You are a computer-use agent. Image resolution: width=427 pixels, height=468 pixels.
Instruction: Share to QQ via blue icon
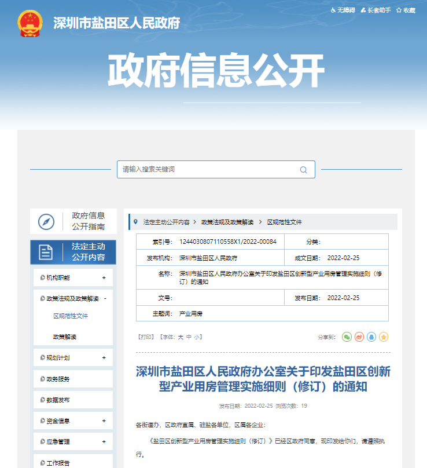371,337
